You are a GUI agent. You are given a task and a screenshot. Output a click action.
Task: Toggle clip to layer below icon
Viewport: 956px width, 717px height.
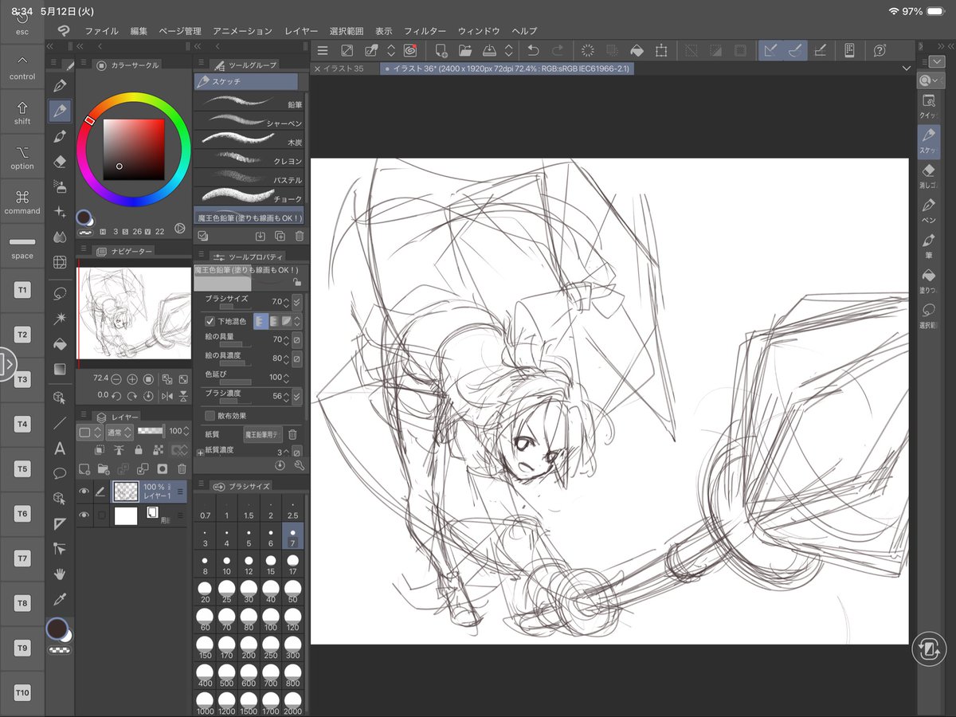pos(100,451)
